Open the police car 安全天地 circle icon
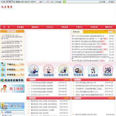Image resolution: width=116 pixels, height=116 pixels. click(63, 70)
